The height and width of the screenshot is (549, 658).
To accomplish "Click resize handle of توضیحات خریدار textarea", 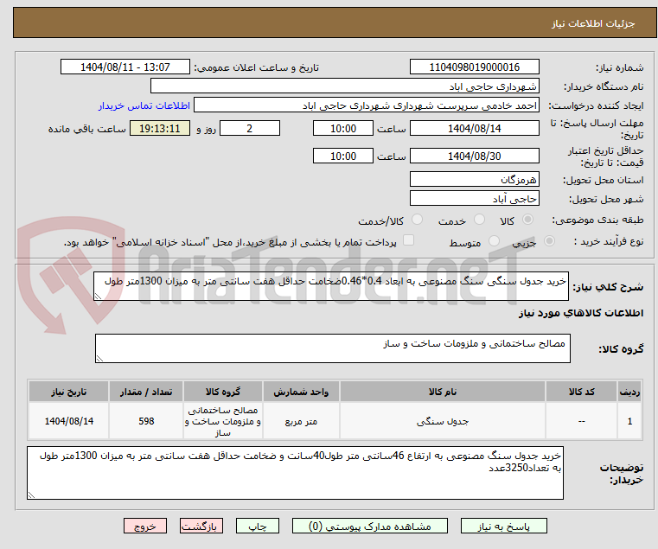I will pos(31,495).
